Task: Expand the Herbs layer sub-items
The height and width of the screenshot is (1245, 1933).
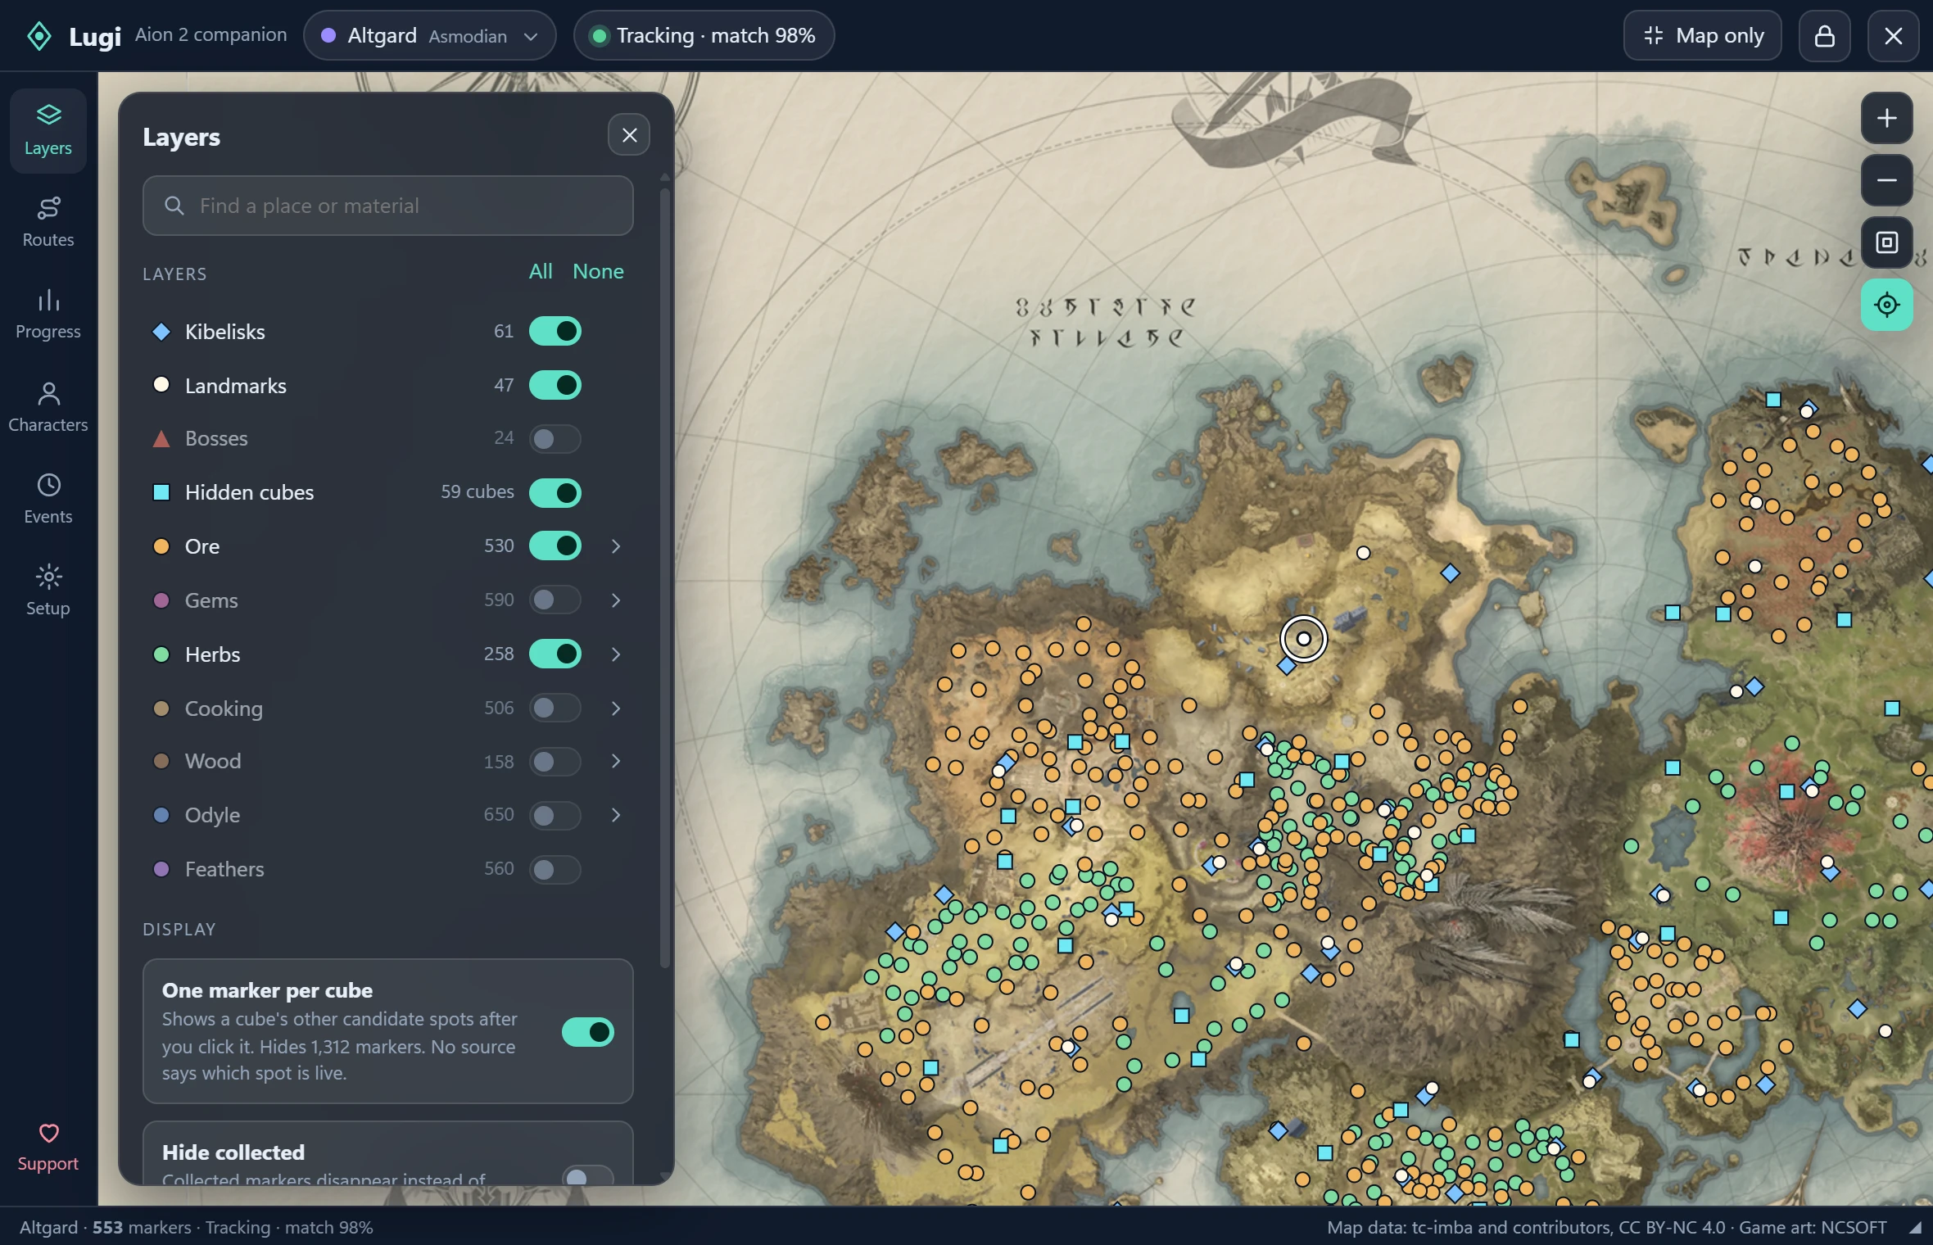Action: pos(616,654)
